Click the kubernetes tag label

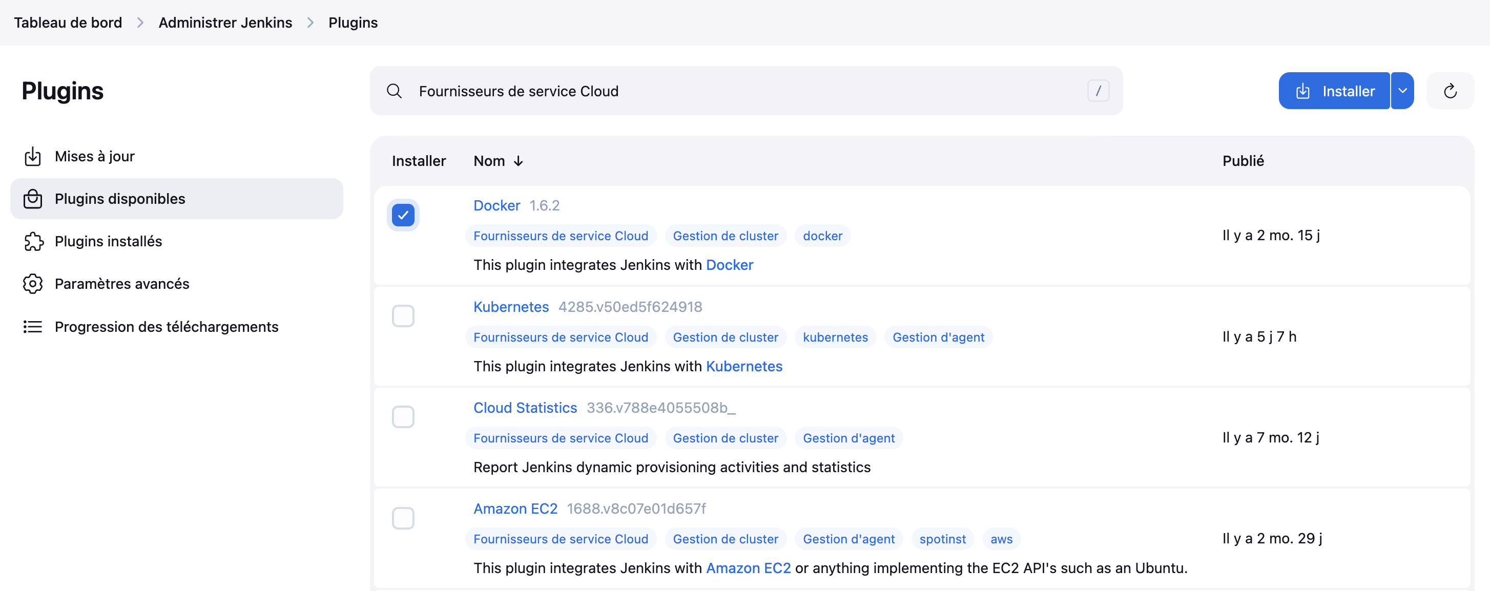(835, 337)
